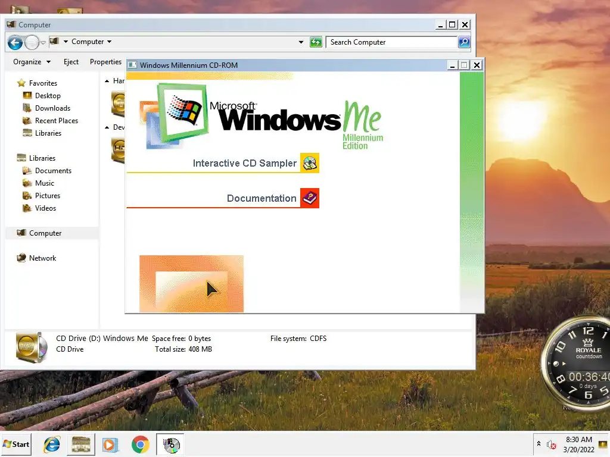Minimize the Windows Millennium CD-ROM window
Screen dimensions: 610x457
pos(452,65)
